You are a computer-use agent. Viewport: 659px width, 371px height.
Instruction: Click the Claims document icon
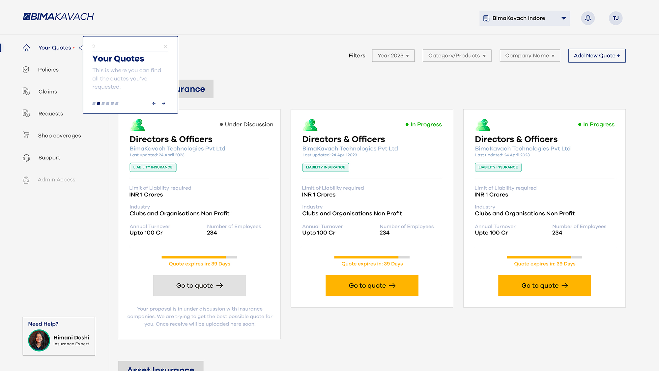point(26,92)
